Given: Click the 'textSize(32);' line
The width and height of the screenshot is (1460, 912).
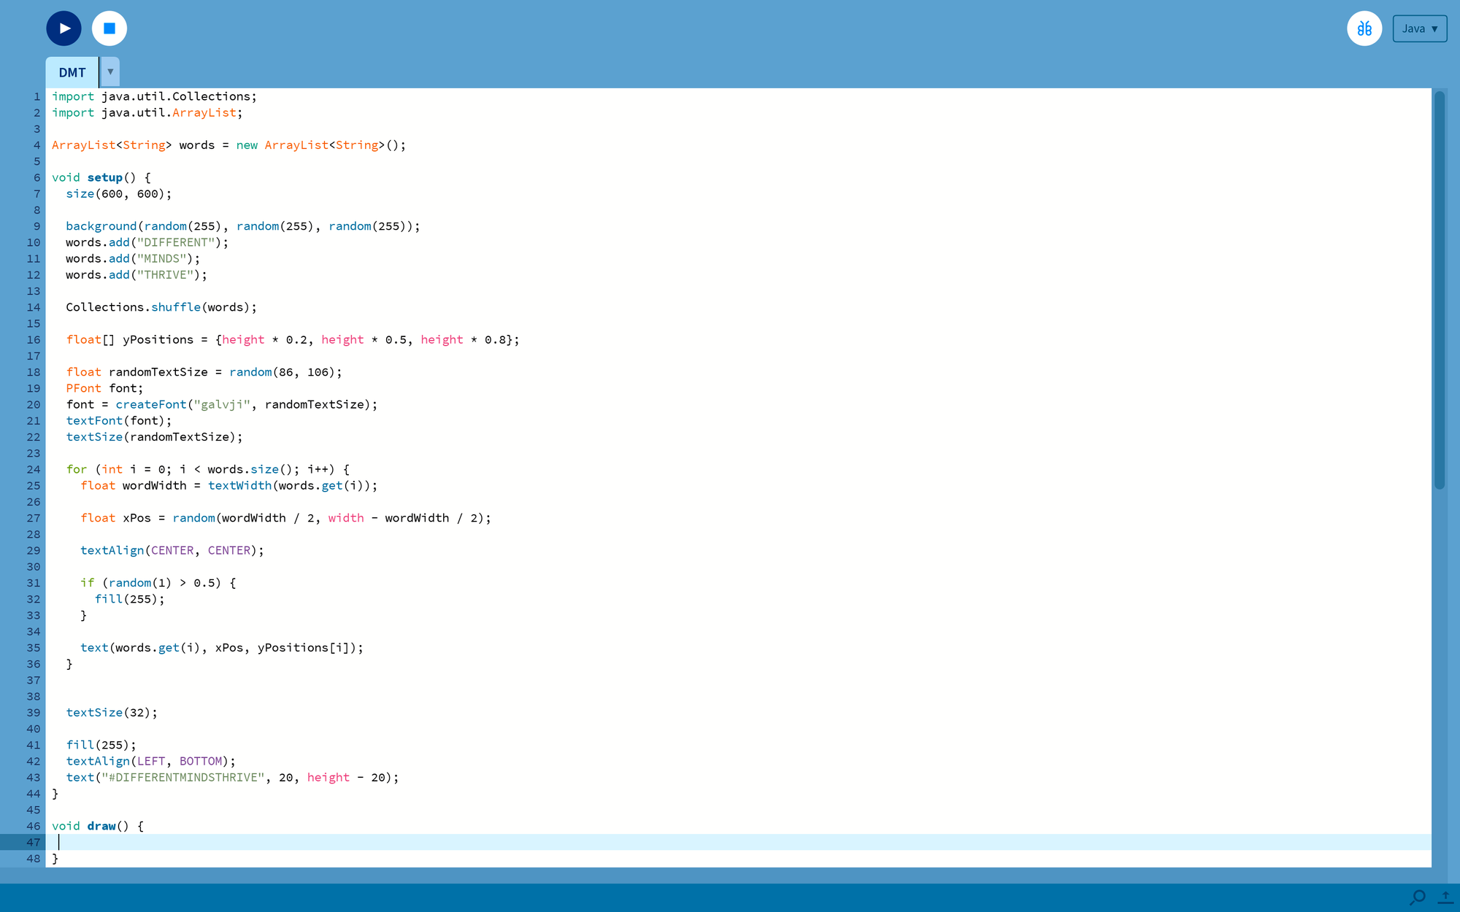Looking at the screenshot, I should coord(112,712).
